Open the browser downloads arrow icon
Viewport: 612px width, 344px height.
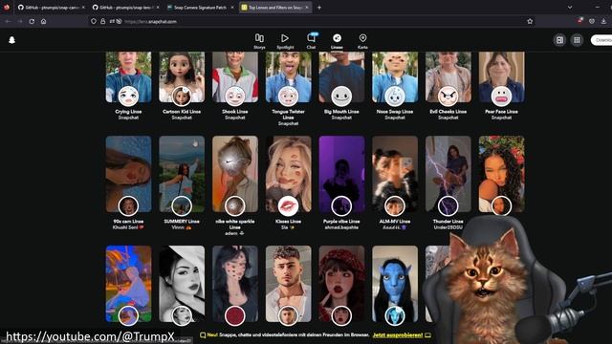[x=603, y=21]
